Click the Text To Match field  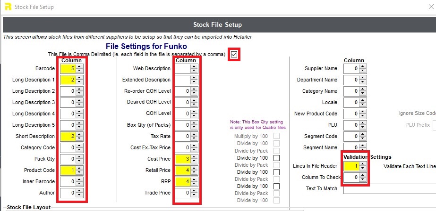coord(390,189)
